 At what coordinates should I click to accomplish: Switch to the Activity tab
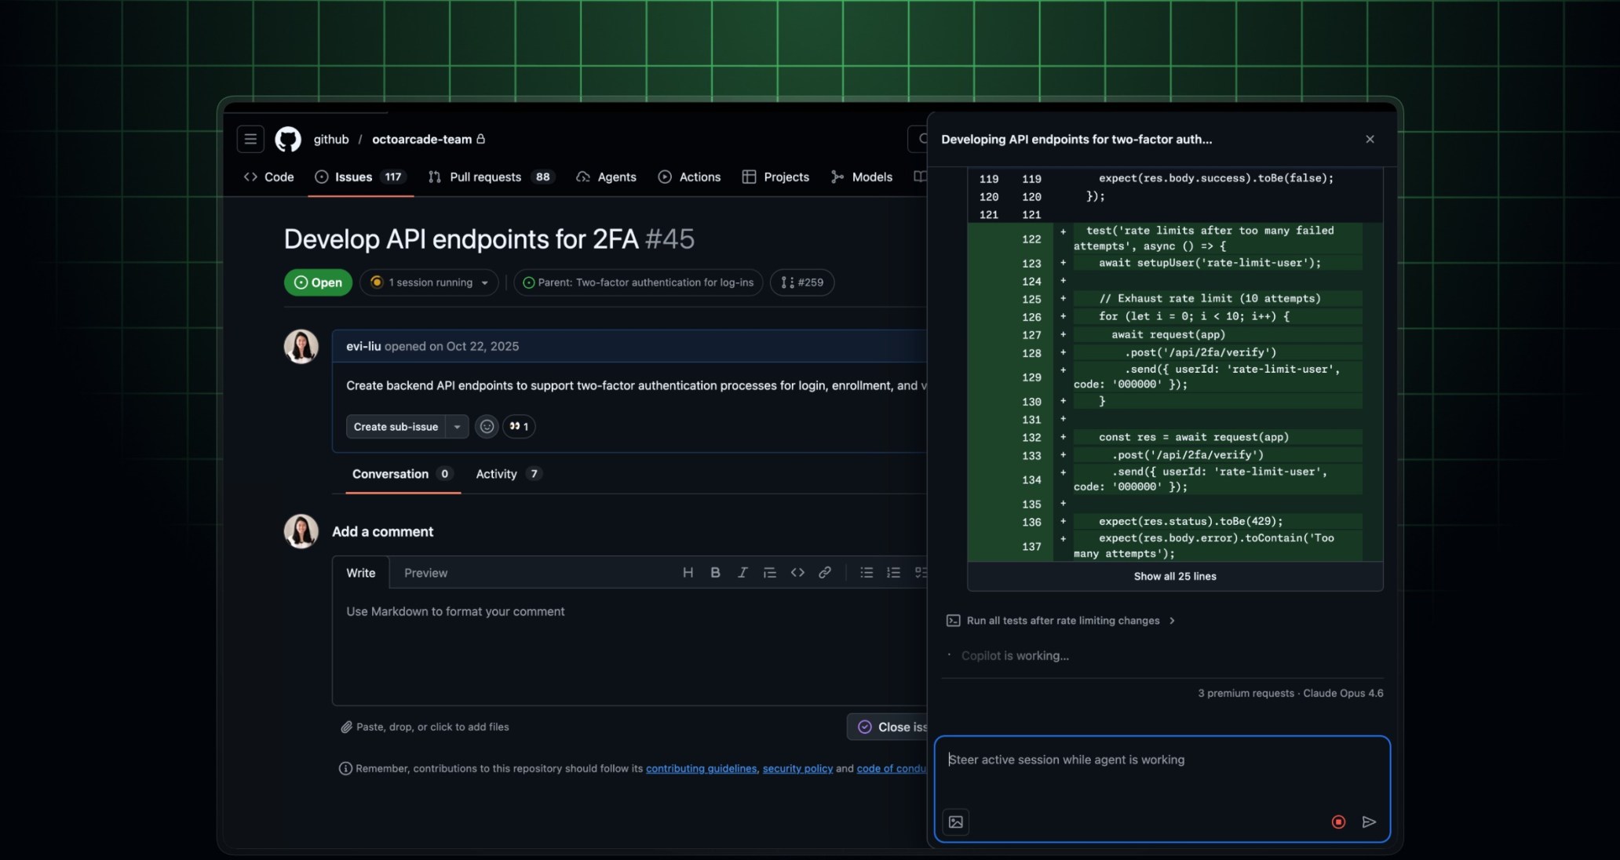496,474
